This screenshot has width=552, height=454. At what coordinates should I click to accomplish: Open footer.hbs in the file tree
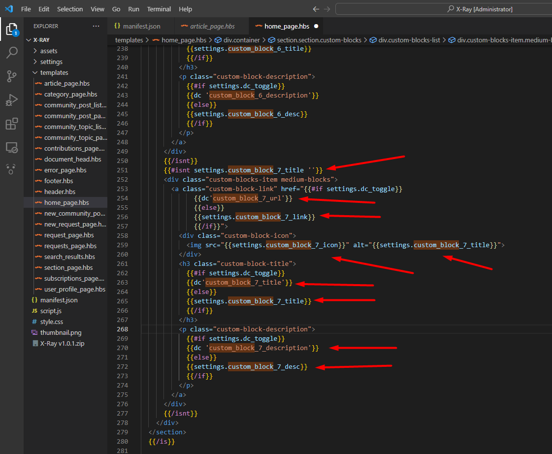click(x=59, y=181)
